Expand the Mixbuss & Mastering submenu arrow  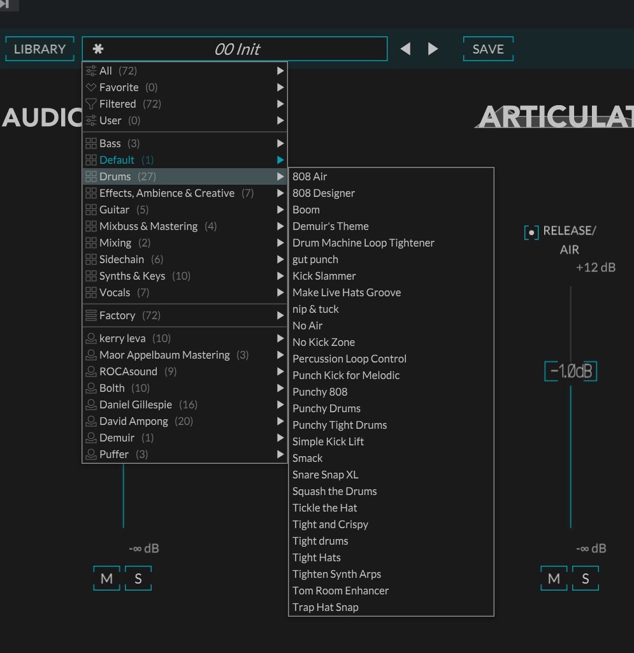pyautogui.click(x=280, y=226)
